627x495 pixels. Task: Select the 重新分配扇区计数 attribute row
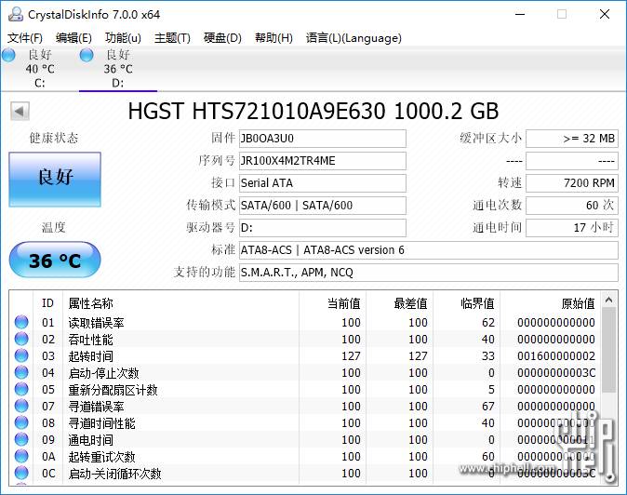click(x=305, y=390)
